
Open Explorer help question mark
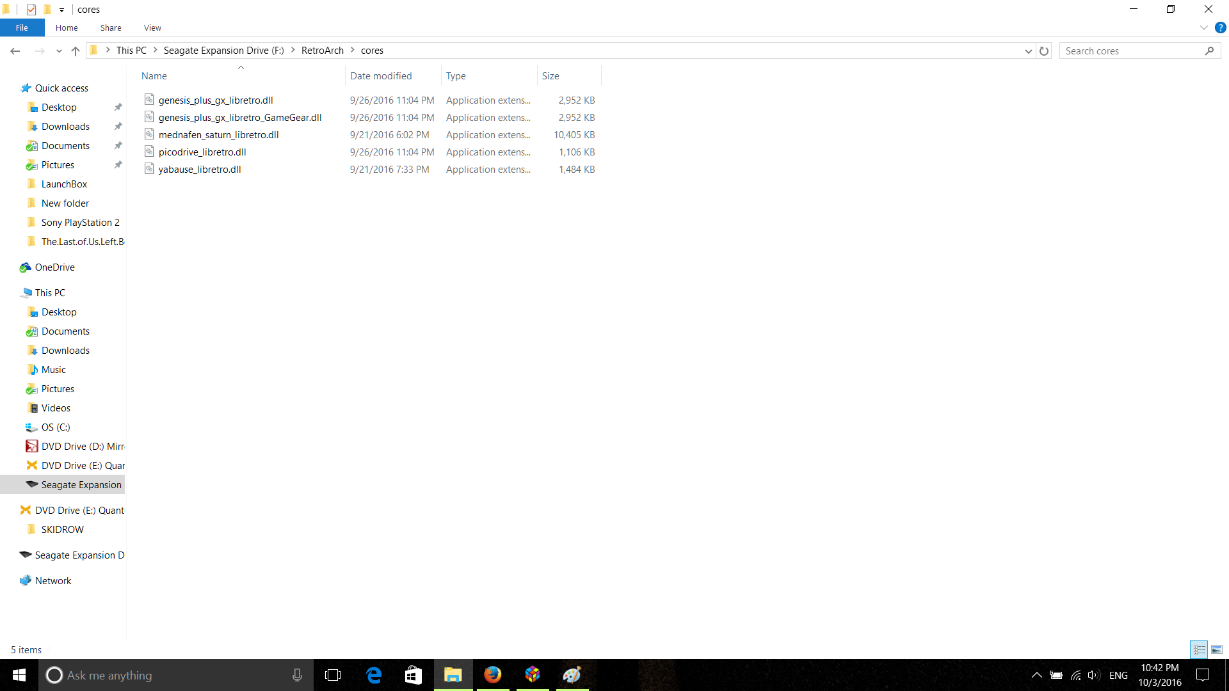[1221, 28]
